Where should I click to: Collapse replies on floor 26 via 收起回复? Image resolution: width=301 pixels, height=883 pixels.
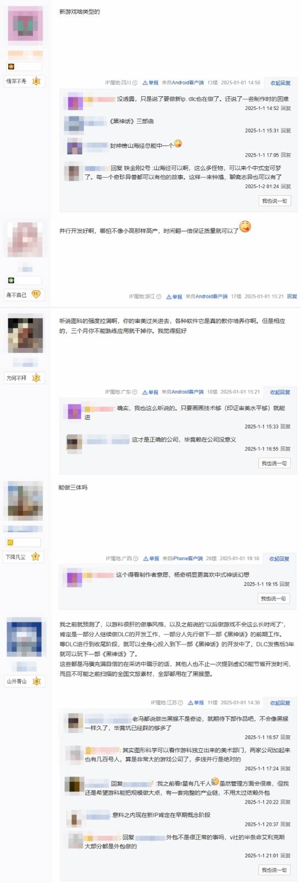pos(280,559)
